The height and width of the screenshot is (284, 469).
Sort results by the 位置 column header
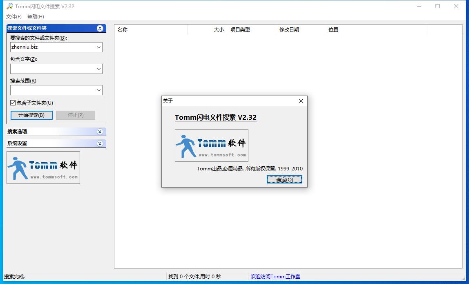(376, 30)
